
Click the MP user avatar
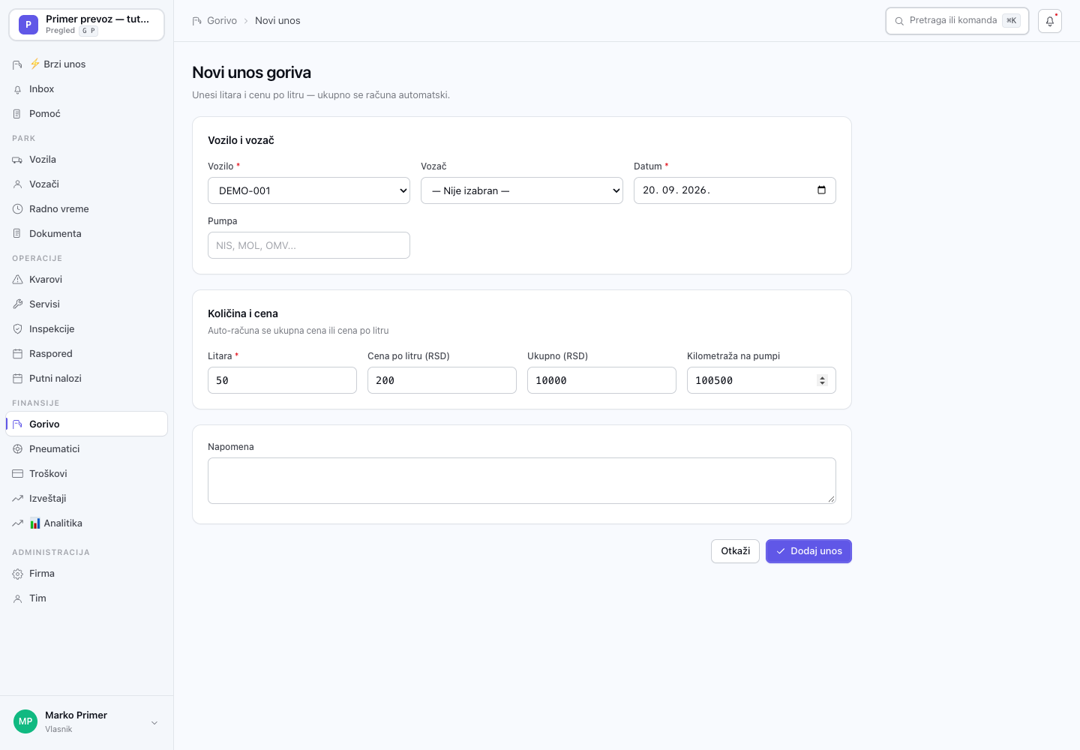point(25,721)
